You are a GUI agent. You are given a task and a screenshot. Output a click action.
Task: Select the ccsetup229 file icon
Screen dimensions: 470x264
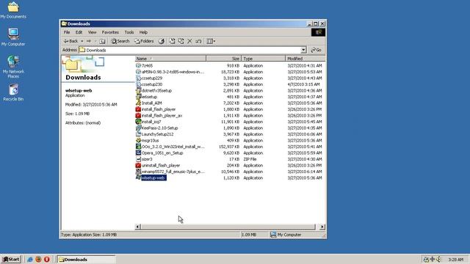[x=138, y=78]
